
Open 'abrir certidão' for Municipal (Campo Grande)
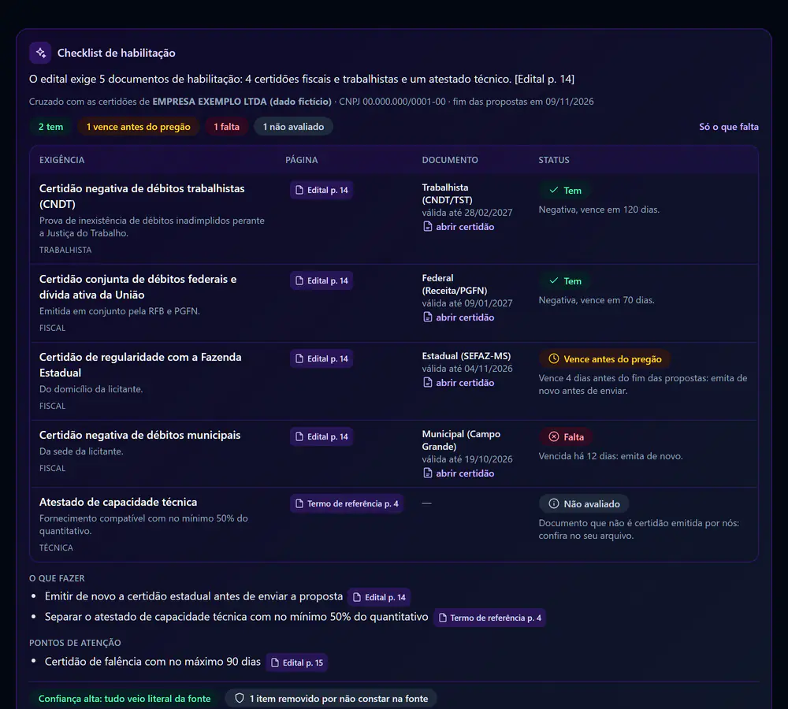(x=459, y=473)
